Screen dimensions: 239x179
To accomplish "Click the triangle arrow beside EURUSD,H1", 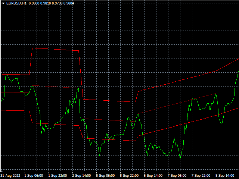I will (x=3, y=3).
